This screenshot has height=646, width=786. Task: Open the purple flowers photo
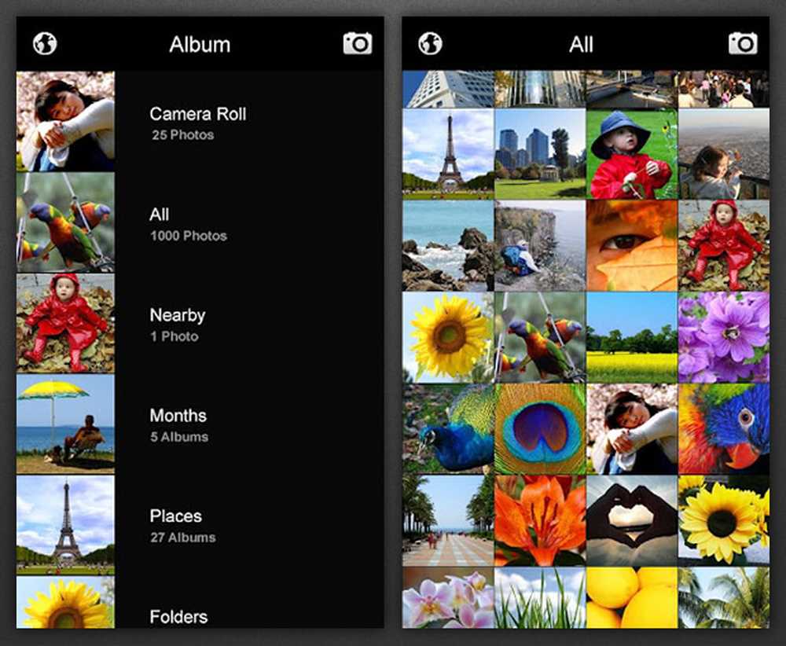724,338
